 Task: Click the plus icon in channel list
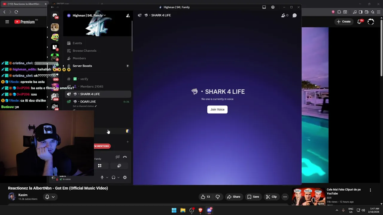127,142
